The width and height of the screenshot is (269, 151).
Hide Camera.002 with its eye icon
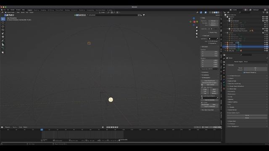(265, 47)
